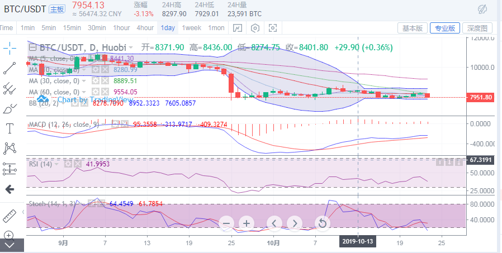
Task: Open settings gear for MA (30, close, 0)
Action: pos(95,81)
